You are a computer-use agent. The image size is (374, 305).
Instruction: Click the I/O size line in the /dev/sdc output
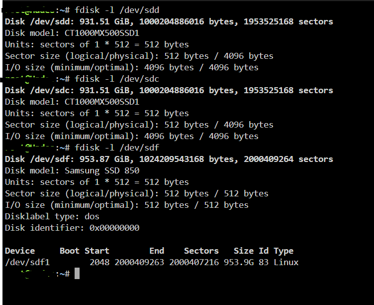132,136
